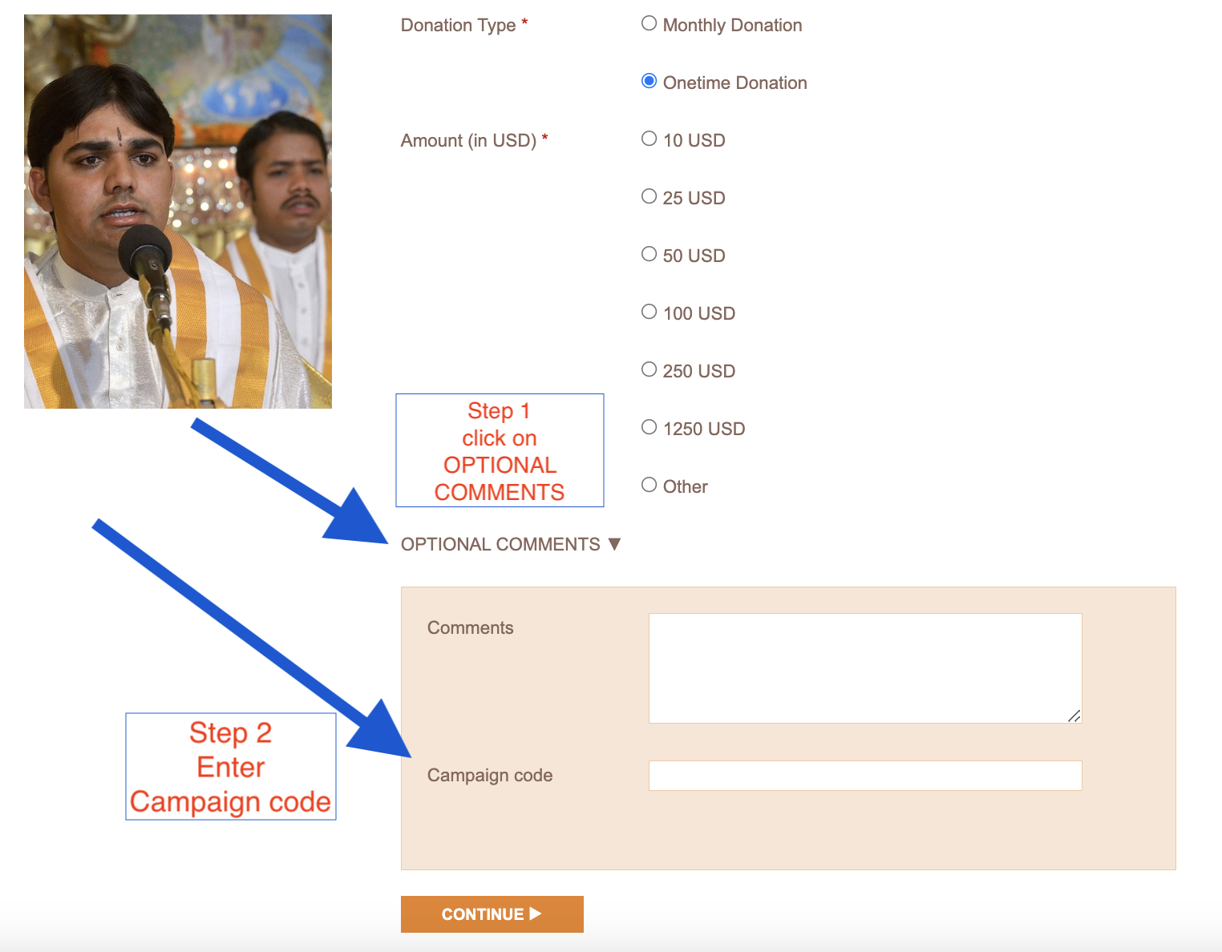Image resolution: width=1222 pixels, height=952 pixels.
Task: Click the triangle next to OPTIONAL COMMENTS
Action: (614, 544)
